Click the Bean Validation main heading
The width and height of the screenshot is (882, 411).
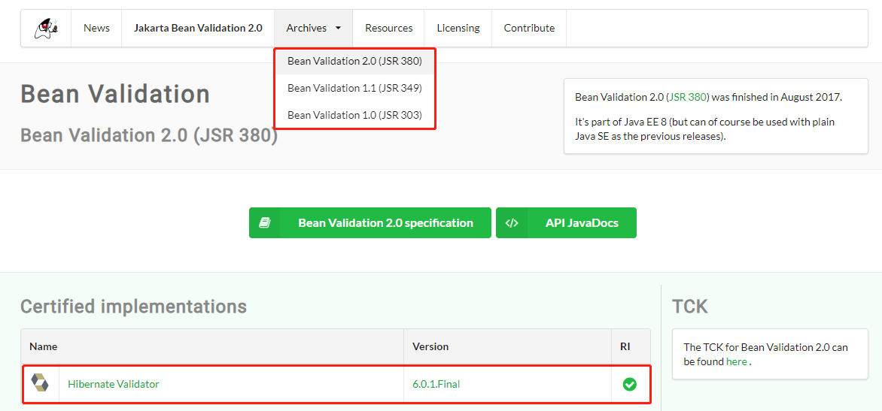tap(115, 95)
